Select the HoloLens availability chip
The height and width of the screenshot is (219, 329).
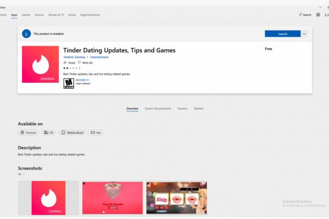pos(29,132)
